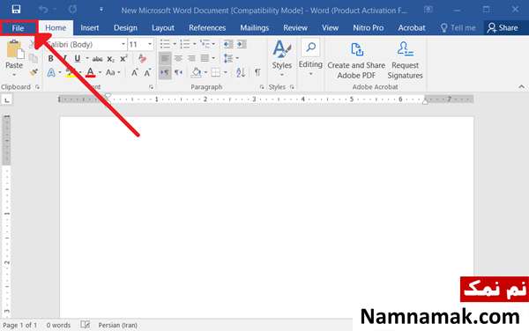Click the Sort A-Z icon

241,72
